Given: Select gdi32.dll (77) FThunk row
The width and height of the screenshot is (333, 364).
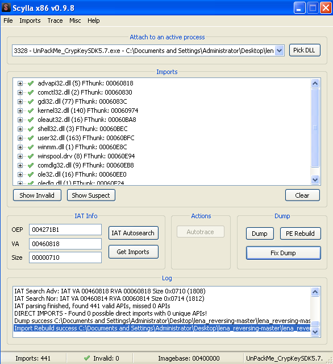Looking at the screenshot, I should tap(82, 101).
